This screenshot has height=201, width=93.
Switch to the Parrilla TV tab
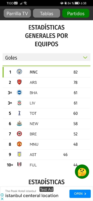click(x=17, y=13)
